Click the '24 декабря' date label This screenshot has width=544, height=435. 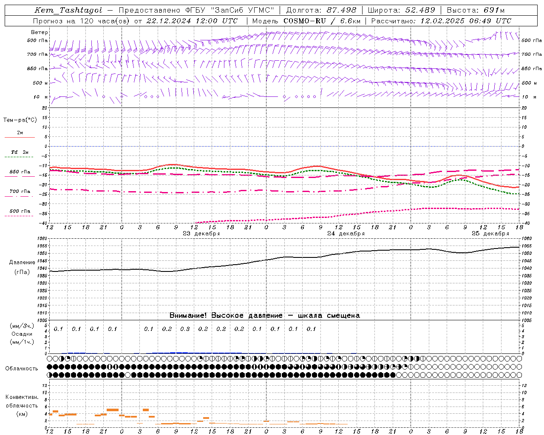[x=346, y=234]
